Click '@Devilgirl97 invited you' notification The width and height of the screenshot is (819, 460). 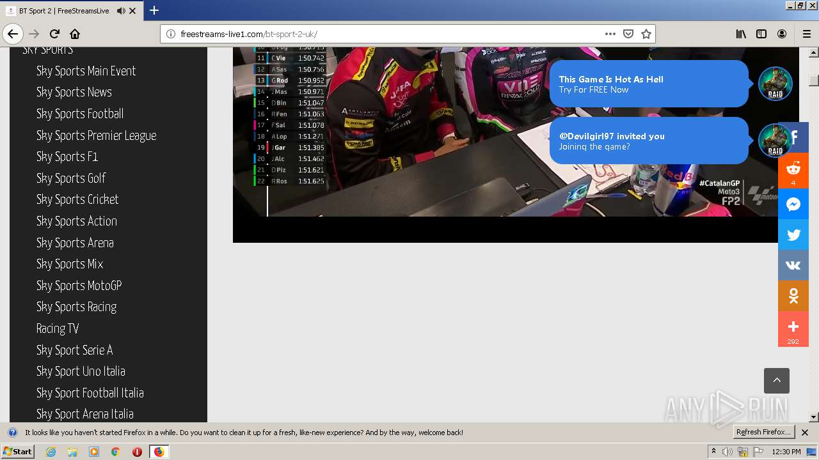649,141
